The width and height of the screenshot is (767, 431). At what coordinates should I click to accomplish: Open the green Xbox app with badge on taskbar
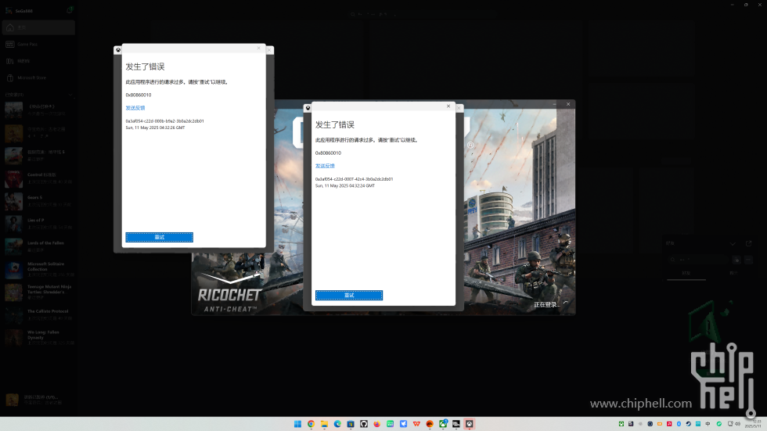click(443, 424)
